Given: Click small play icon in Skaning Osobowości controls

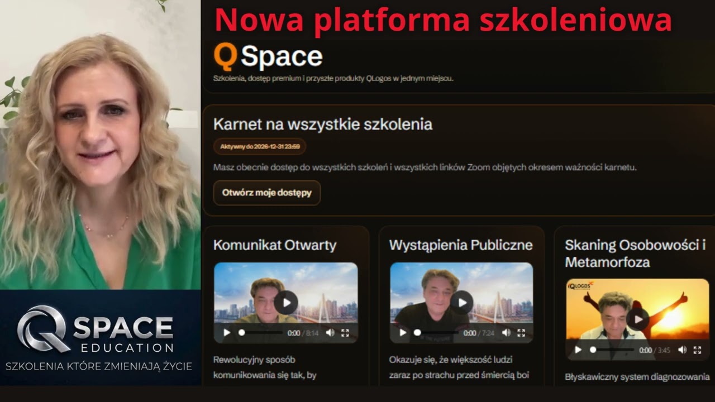Looking at the screenshot, I should [x=578, y=350].
